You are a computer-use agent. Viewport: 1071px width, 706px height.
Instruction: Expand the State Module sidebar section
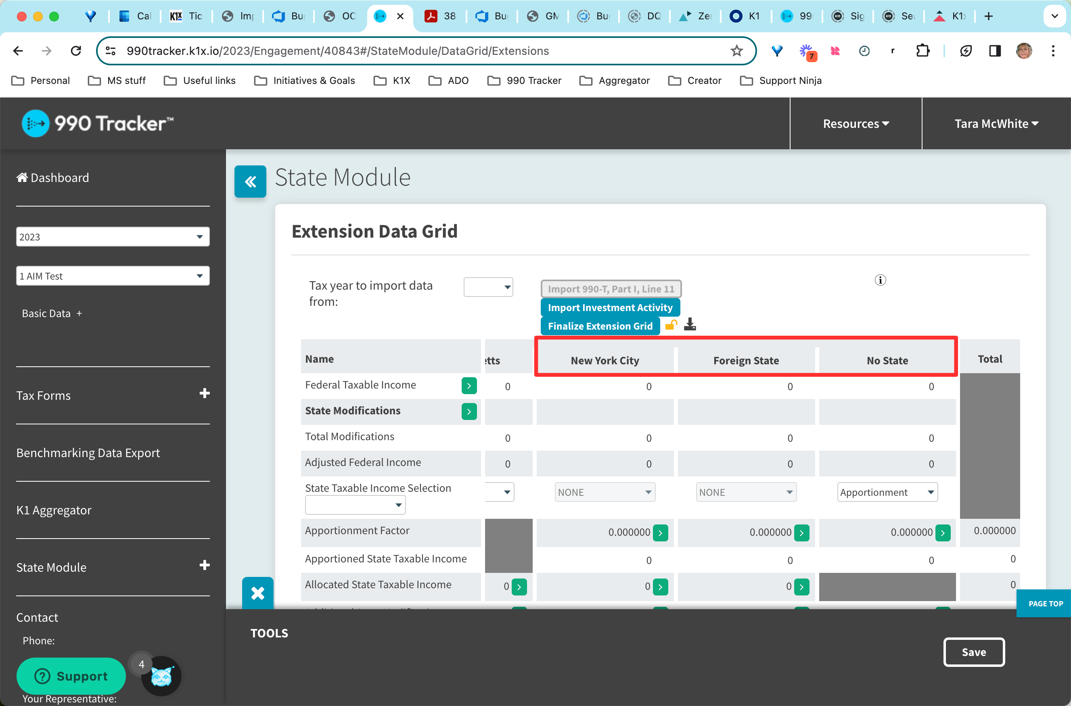205,566
